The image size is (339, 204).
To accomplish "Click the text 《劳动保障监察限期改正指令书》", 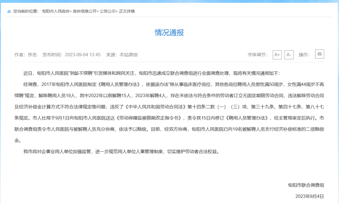I will click(x=150, y=118).
